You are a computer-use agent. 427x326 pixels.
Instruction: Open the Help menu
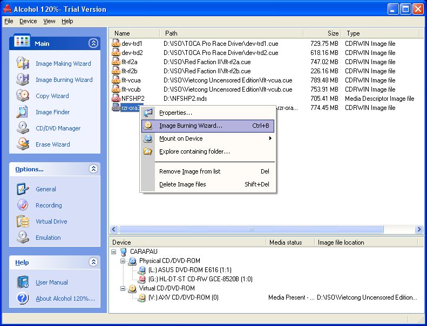pyautogui.click(x=67, y=21)
